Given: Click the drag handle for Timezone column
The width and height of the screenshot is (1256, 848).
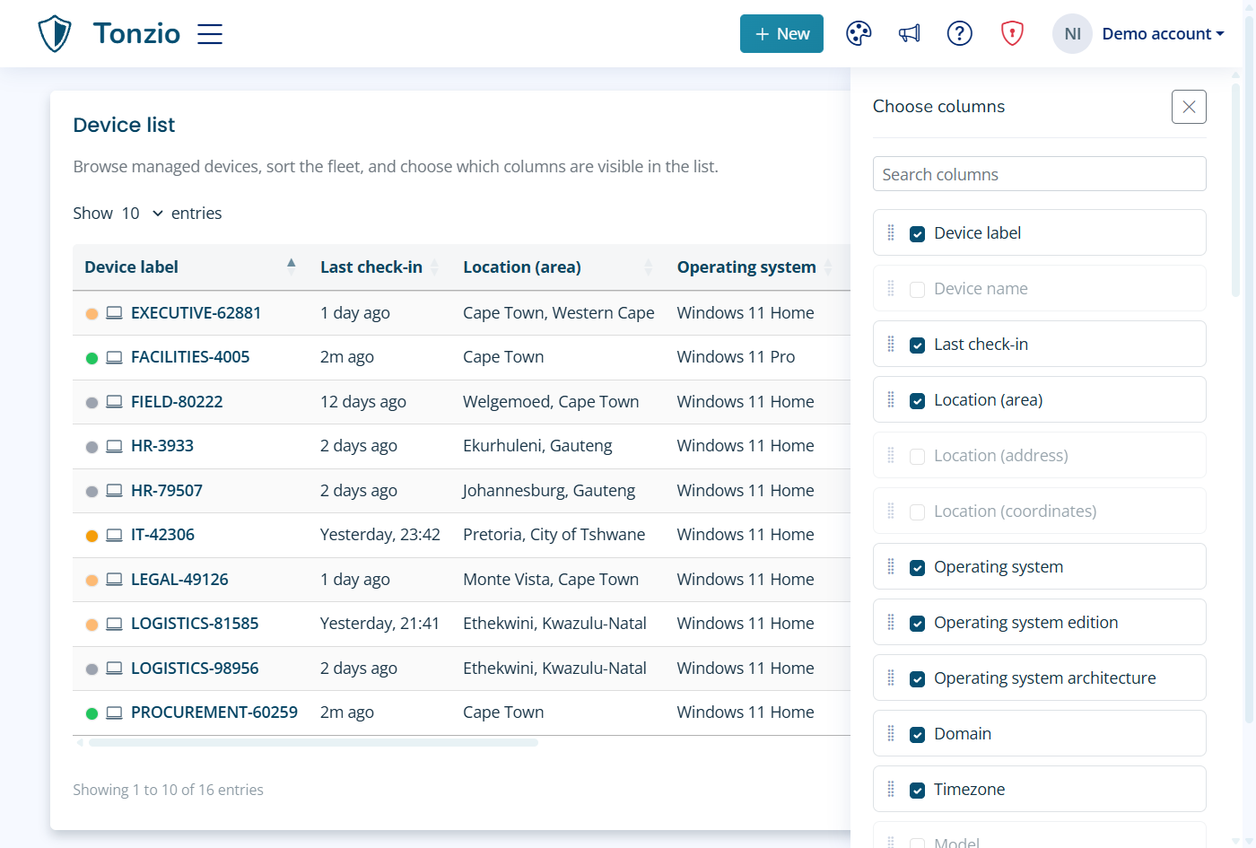Looking at the screenshot, I should (x=891, y=790).
